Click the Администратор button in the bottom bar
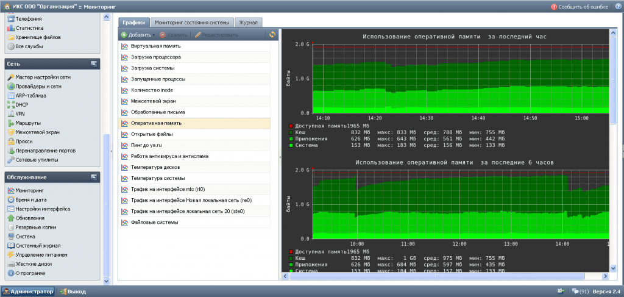624x297 pixels. coord(28,292)
